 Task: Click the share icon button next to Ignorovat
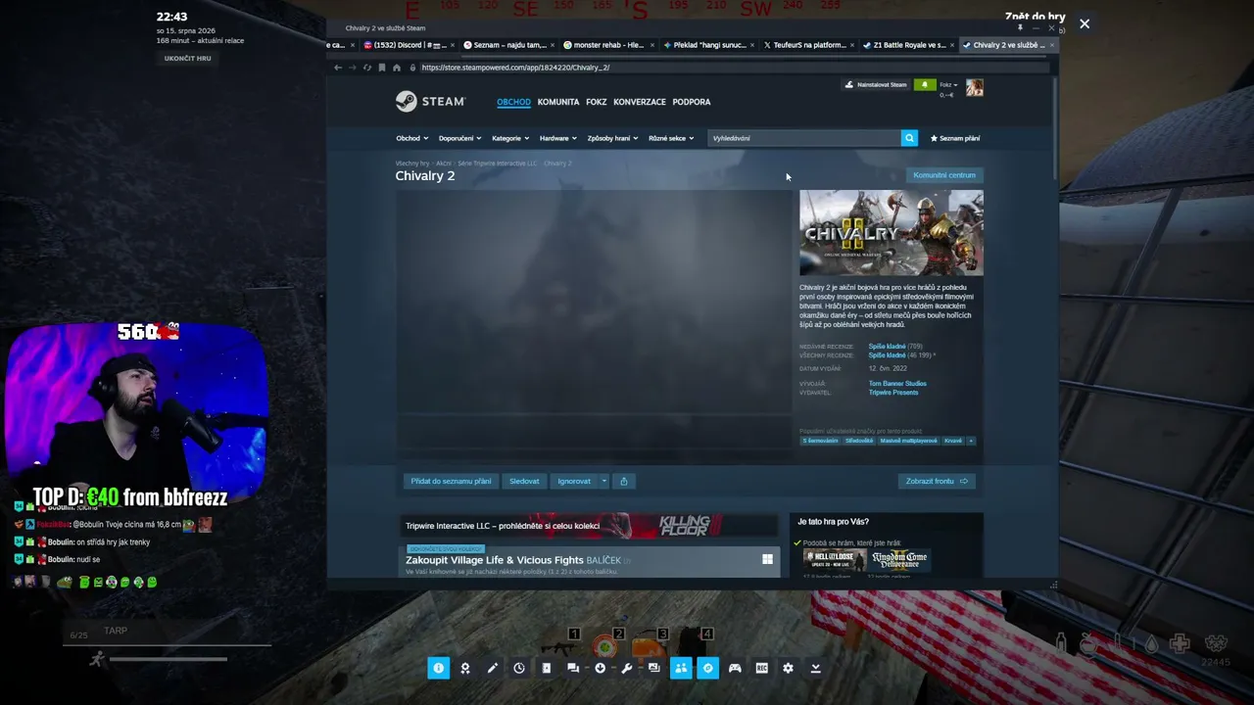pyautogui.click(x=623, y=481)
